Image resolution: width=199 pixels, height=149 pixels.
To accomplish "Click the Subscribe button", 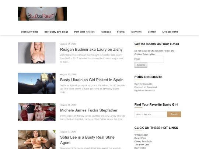I will coord(141,65).
